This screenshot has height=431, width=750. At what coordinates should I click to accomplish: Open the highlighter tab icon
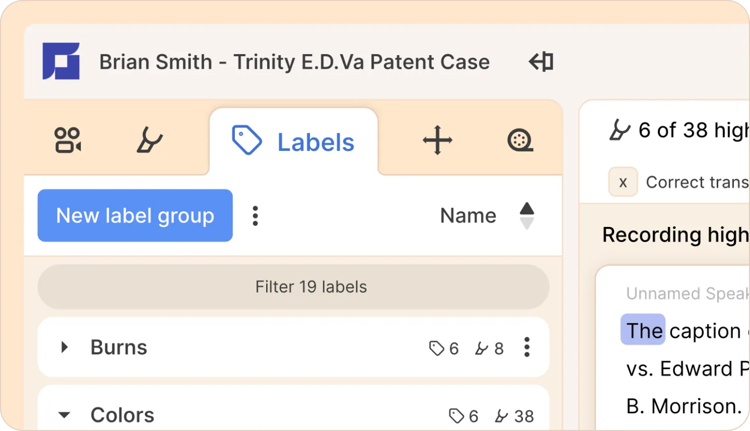click(149, 141)
